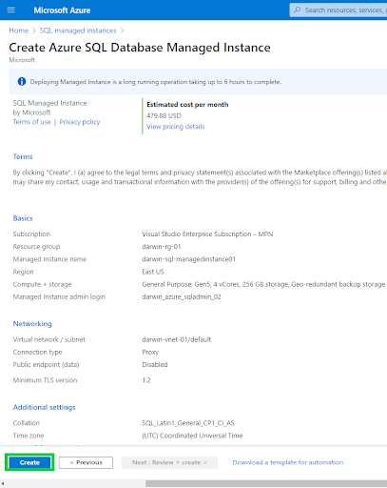
Task: Select the Managed Instance name label
Action: coord(49,259)
